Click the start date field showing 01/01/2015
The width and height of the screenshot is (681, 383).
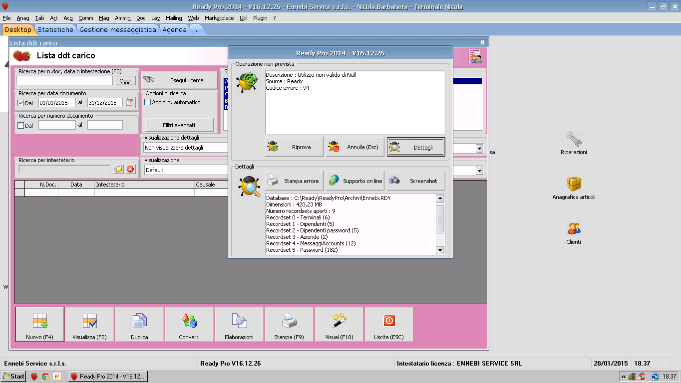coord(57,102)
